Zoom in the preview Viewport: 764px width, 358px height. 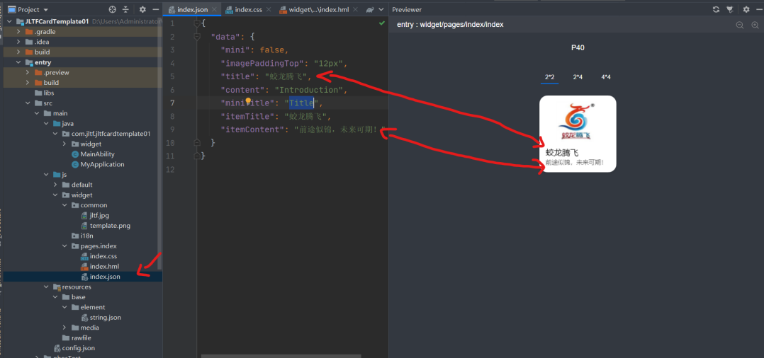(754, 25)
